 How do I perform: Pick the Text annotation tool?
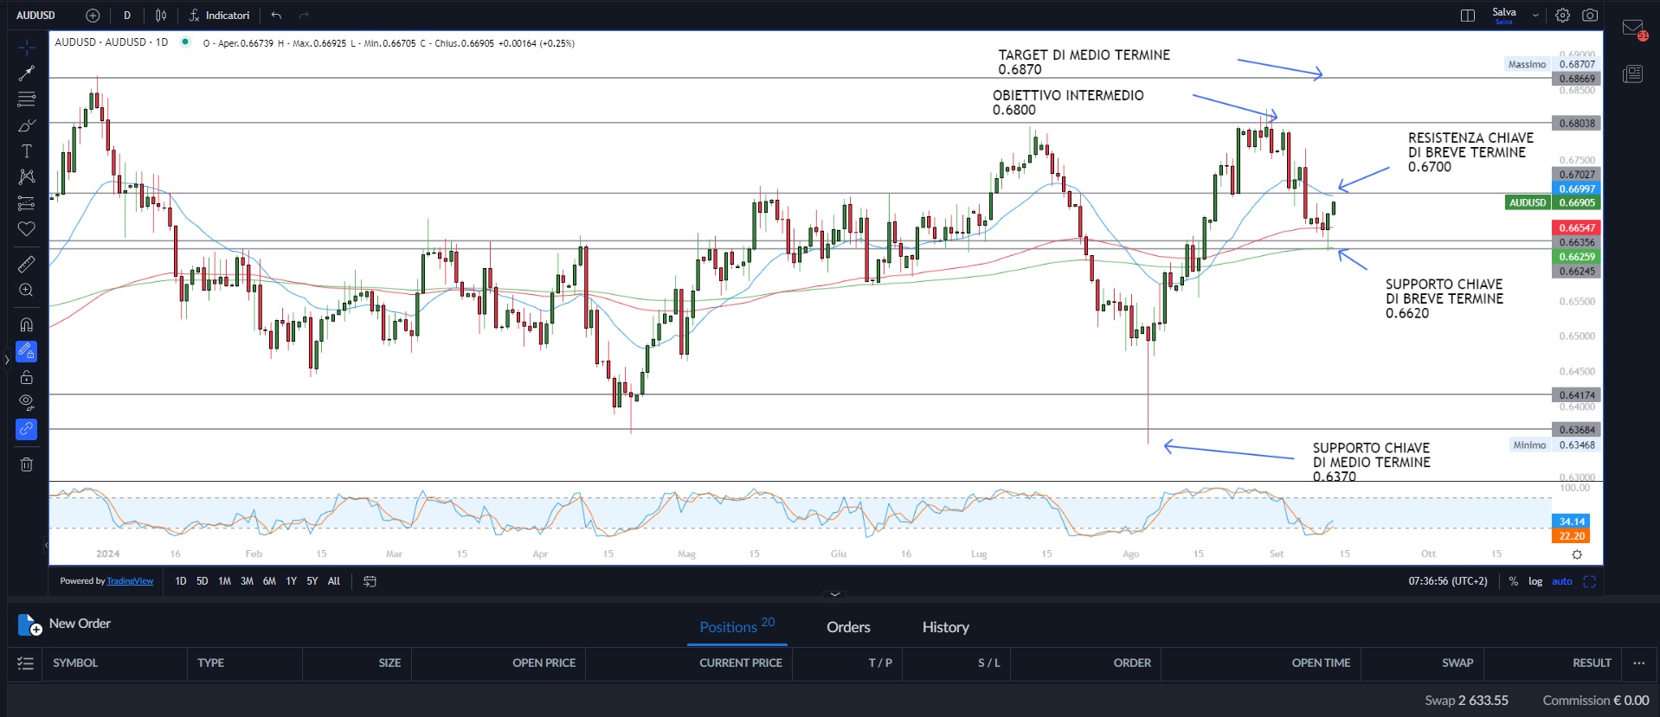[27, 151]
